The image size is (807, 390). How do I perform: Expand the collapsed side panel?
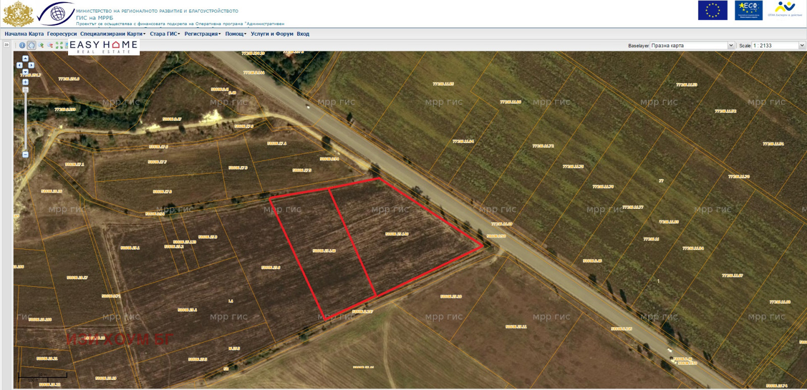(x=7, y=45)
